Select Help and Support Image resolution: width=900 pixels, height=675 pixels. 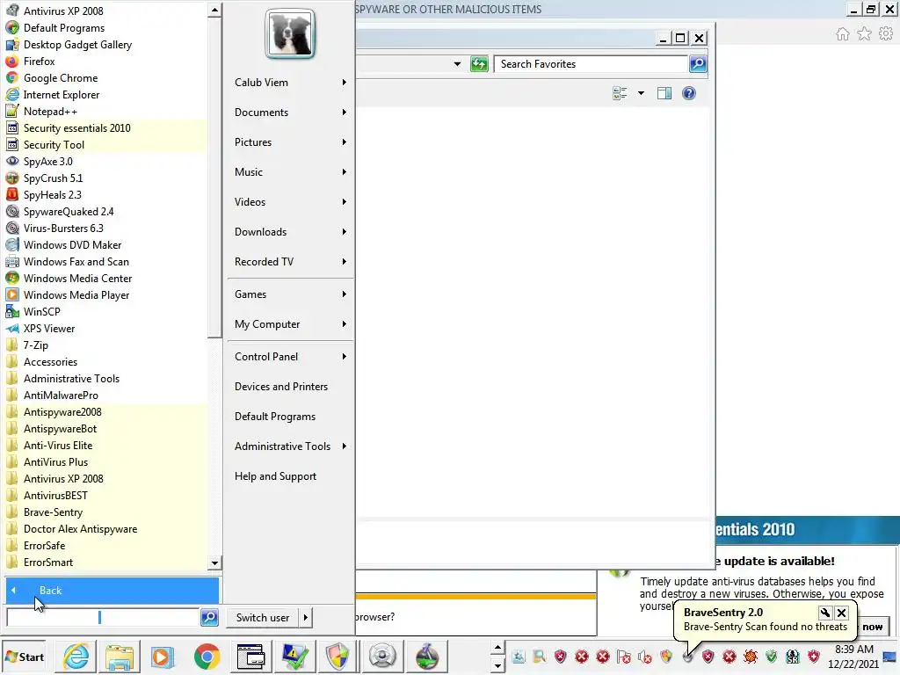pyautogui.click(x=290, y=475)
